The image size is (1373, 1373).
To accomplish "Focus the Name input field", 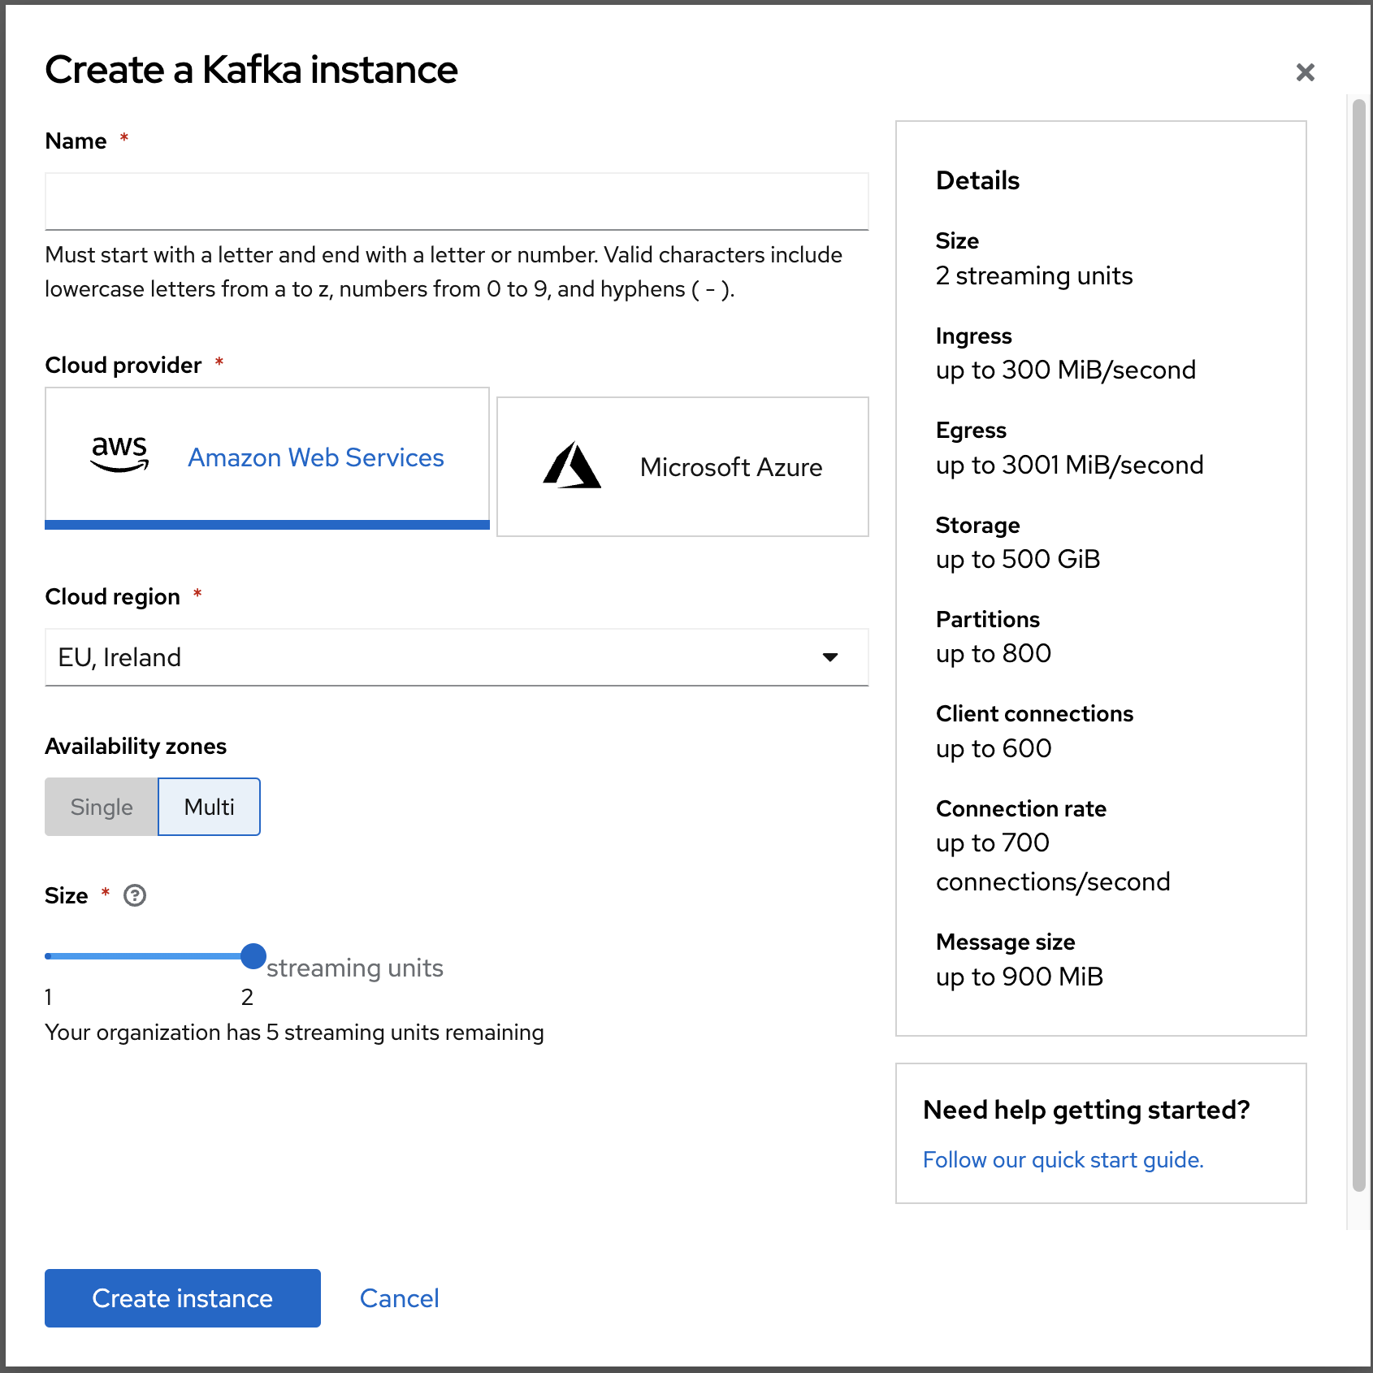I will 457,201.
